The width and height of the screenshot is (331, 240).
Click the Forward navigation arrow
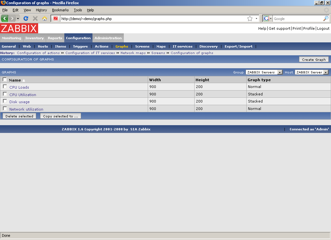[x=12, y=18]
